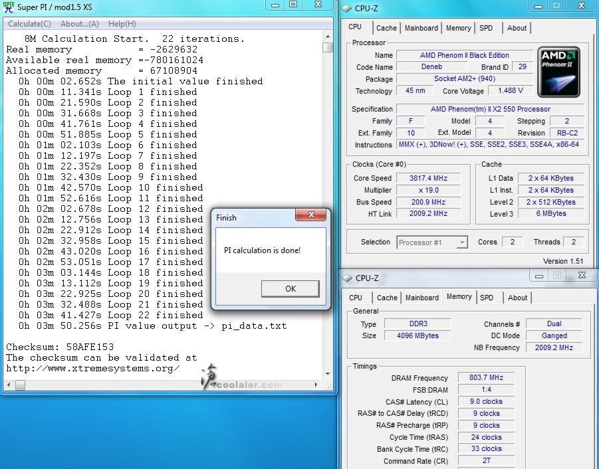
Task: Maximize the Super PI window
Action: (x=293, y=5)
